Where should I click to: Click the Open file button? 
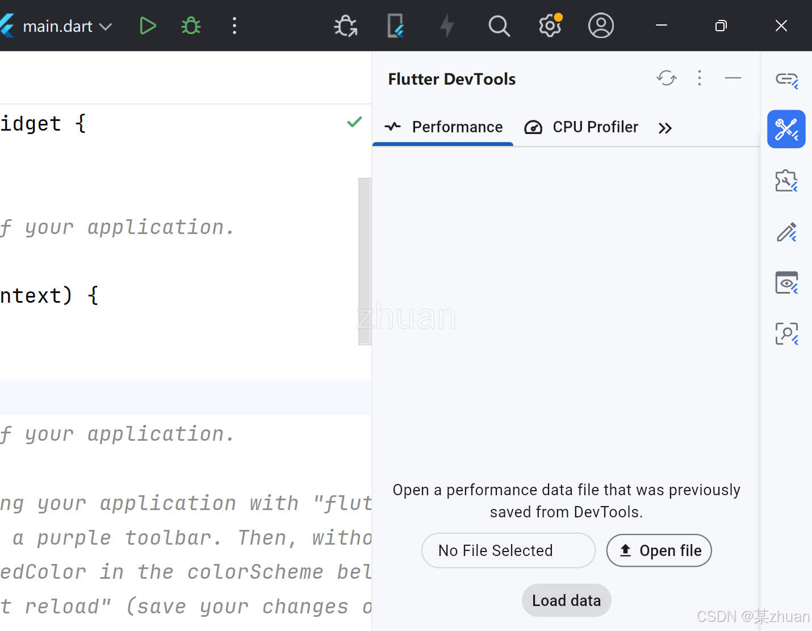click(x=659, y=550)
